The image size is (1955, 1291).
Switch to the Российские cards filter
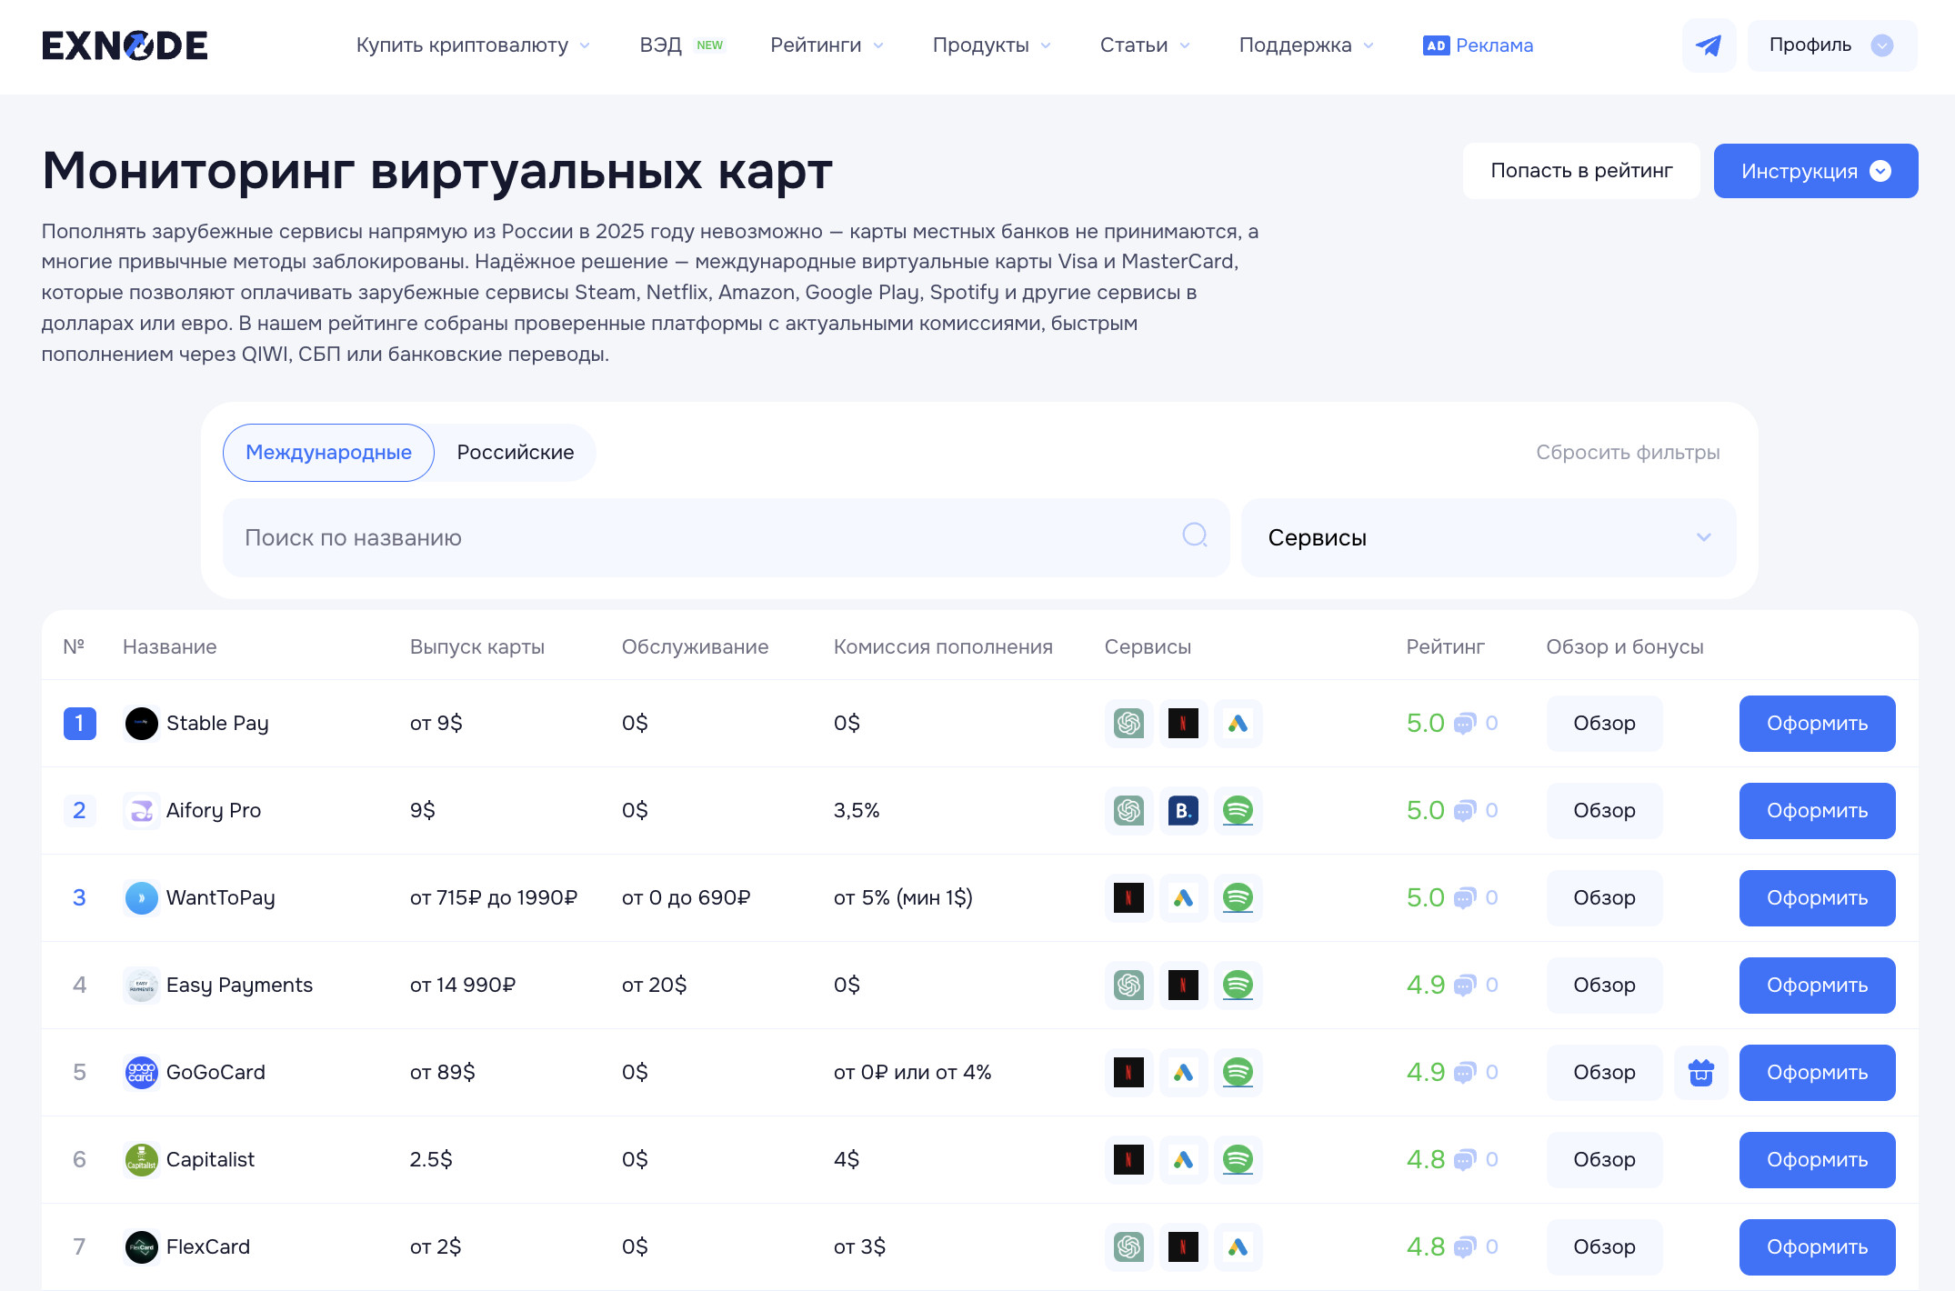pyautogui.click(x=515, y=453)
